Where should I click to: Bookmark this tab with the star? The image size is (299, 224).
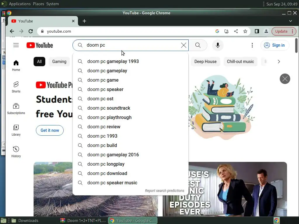click(245, 31)
